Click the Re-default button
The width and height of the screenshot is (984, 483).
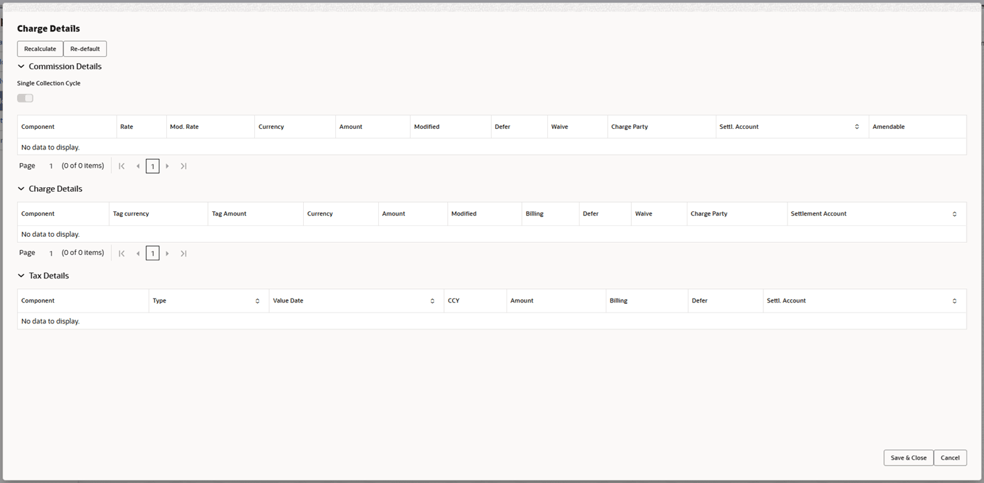[x=85, y=48]
